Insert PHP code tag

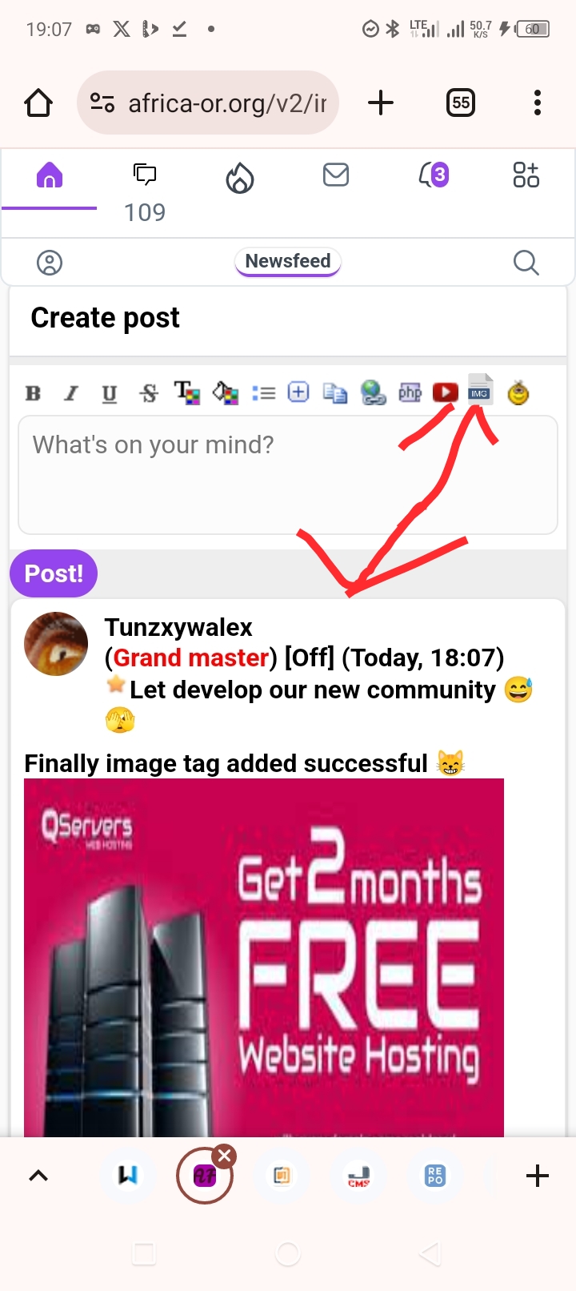tap(410, 392)
